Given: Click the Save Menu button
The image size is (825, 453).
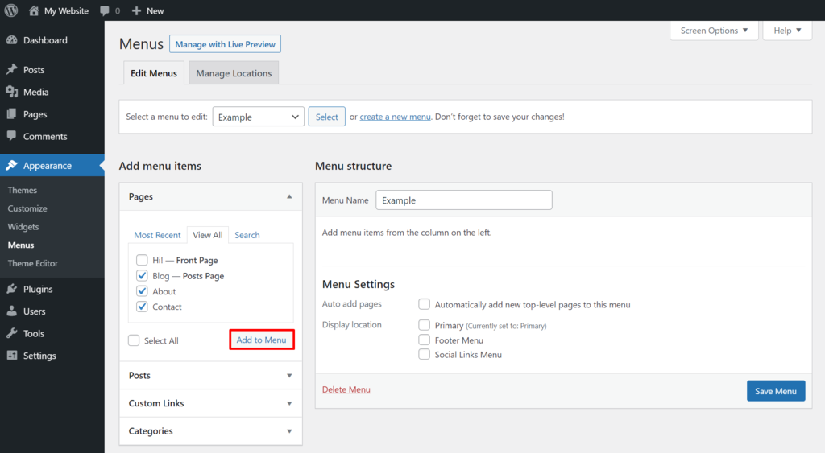Looking at the screenshot, I should pyautogui.click(x=775, y=391).
